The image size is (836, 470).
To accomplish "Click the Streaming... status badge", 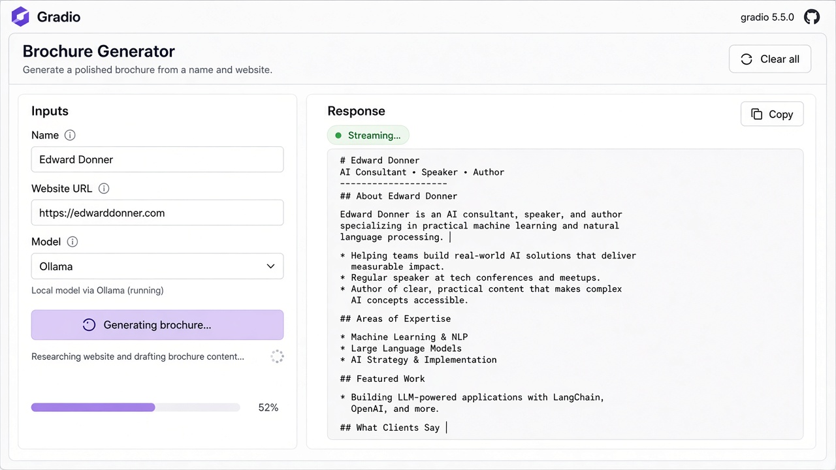I will pos(368,136).
